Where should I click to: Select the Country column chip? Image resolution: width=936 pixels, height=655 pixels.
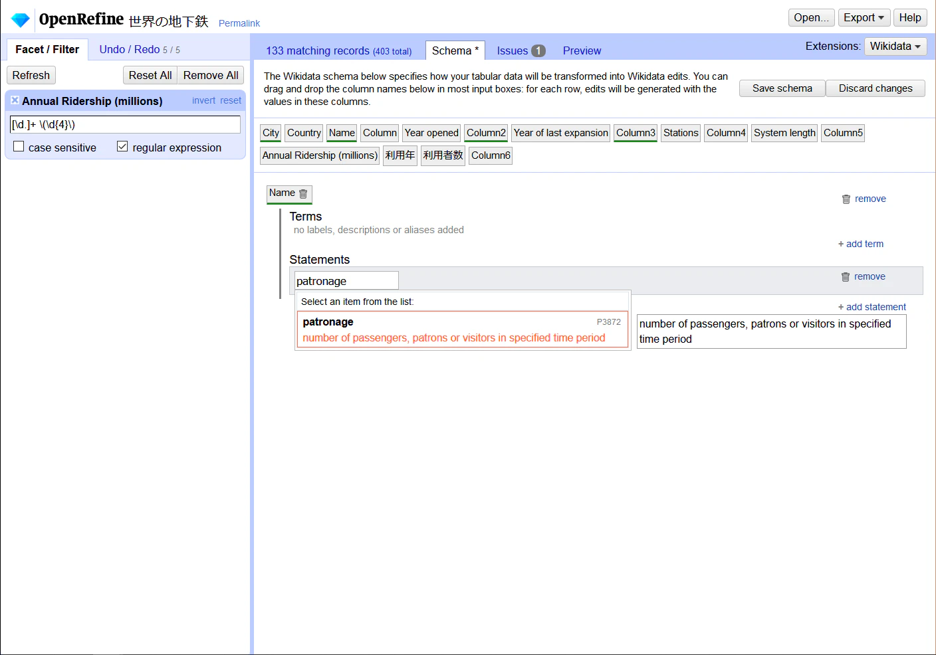(304, 133)
